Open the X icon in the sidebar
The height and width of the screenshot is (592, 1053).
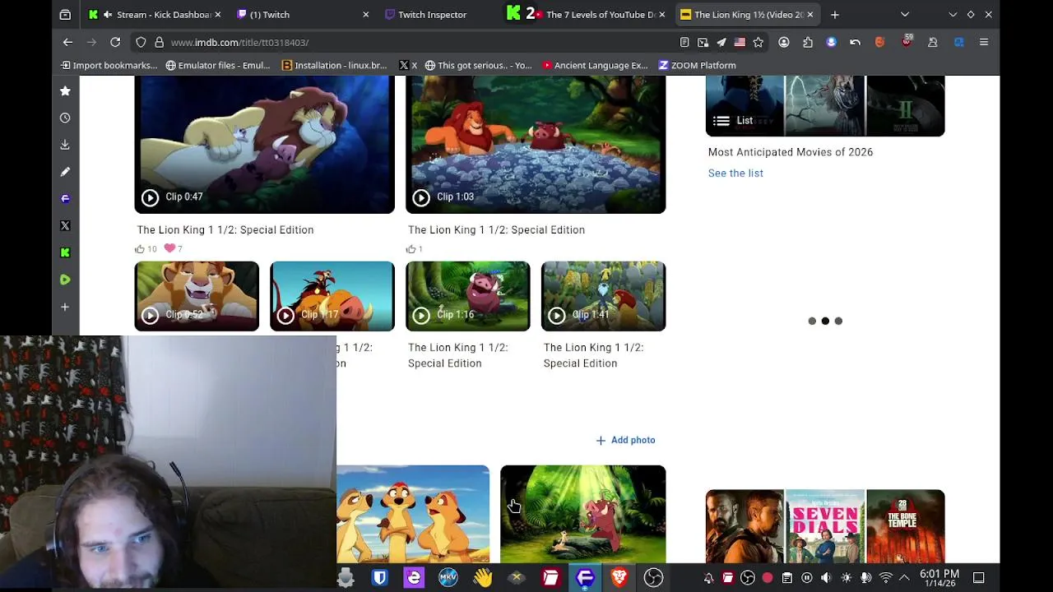tap(65, 225)
